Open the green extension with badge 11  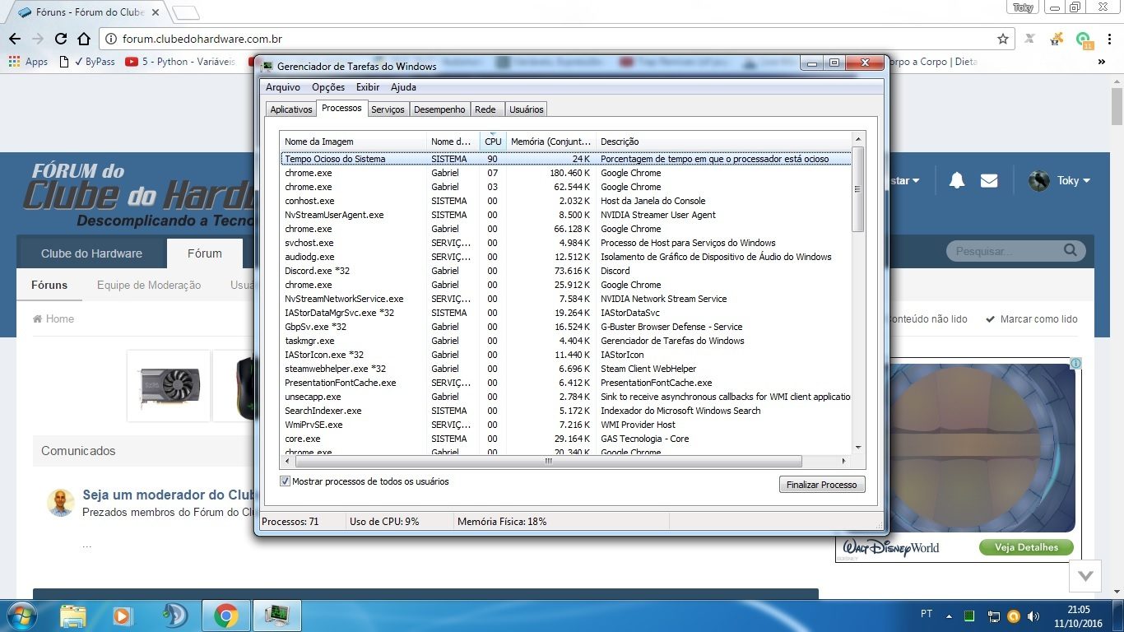point(1085,39)
